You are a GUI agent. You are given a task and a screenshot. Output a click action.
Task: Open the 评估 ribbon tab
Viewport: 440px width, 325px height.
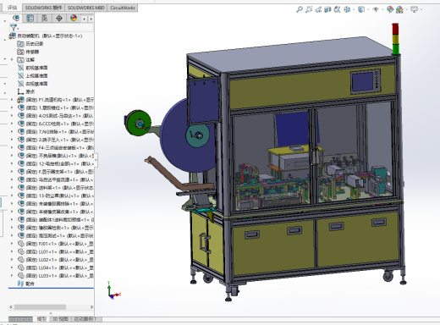tap(12, 8)
